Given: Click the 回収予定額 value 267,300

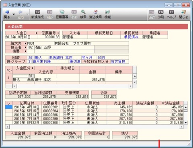Looking at the screenshot, I should [x=18, y=97].
